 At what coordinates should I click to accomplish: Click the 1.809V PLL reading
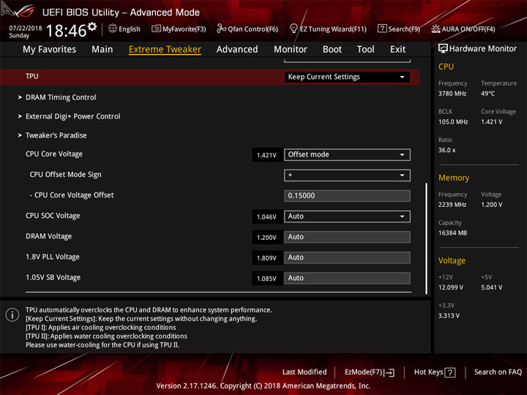(266, 258)
